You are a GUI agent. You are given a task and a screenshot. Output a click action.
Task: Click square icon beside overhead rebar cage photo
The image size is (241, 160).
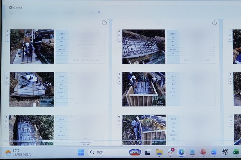coord(119,35)
